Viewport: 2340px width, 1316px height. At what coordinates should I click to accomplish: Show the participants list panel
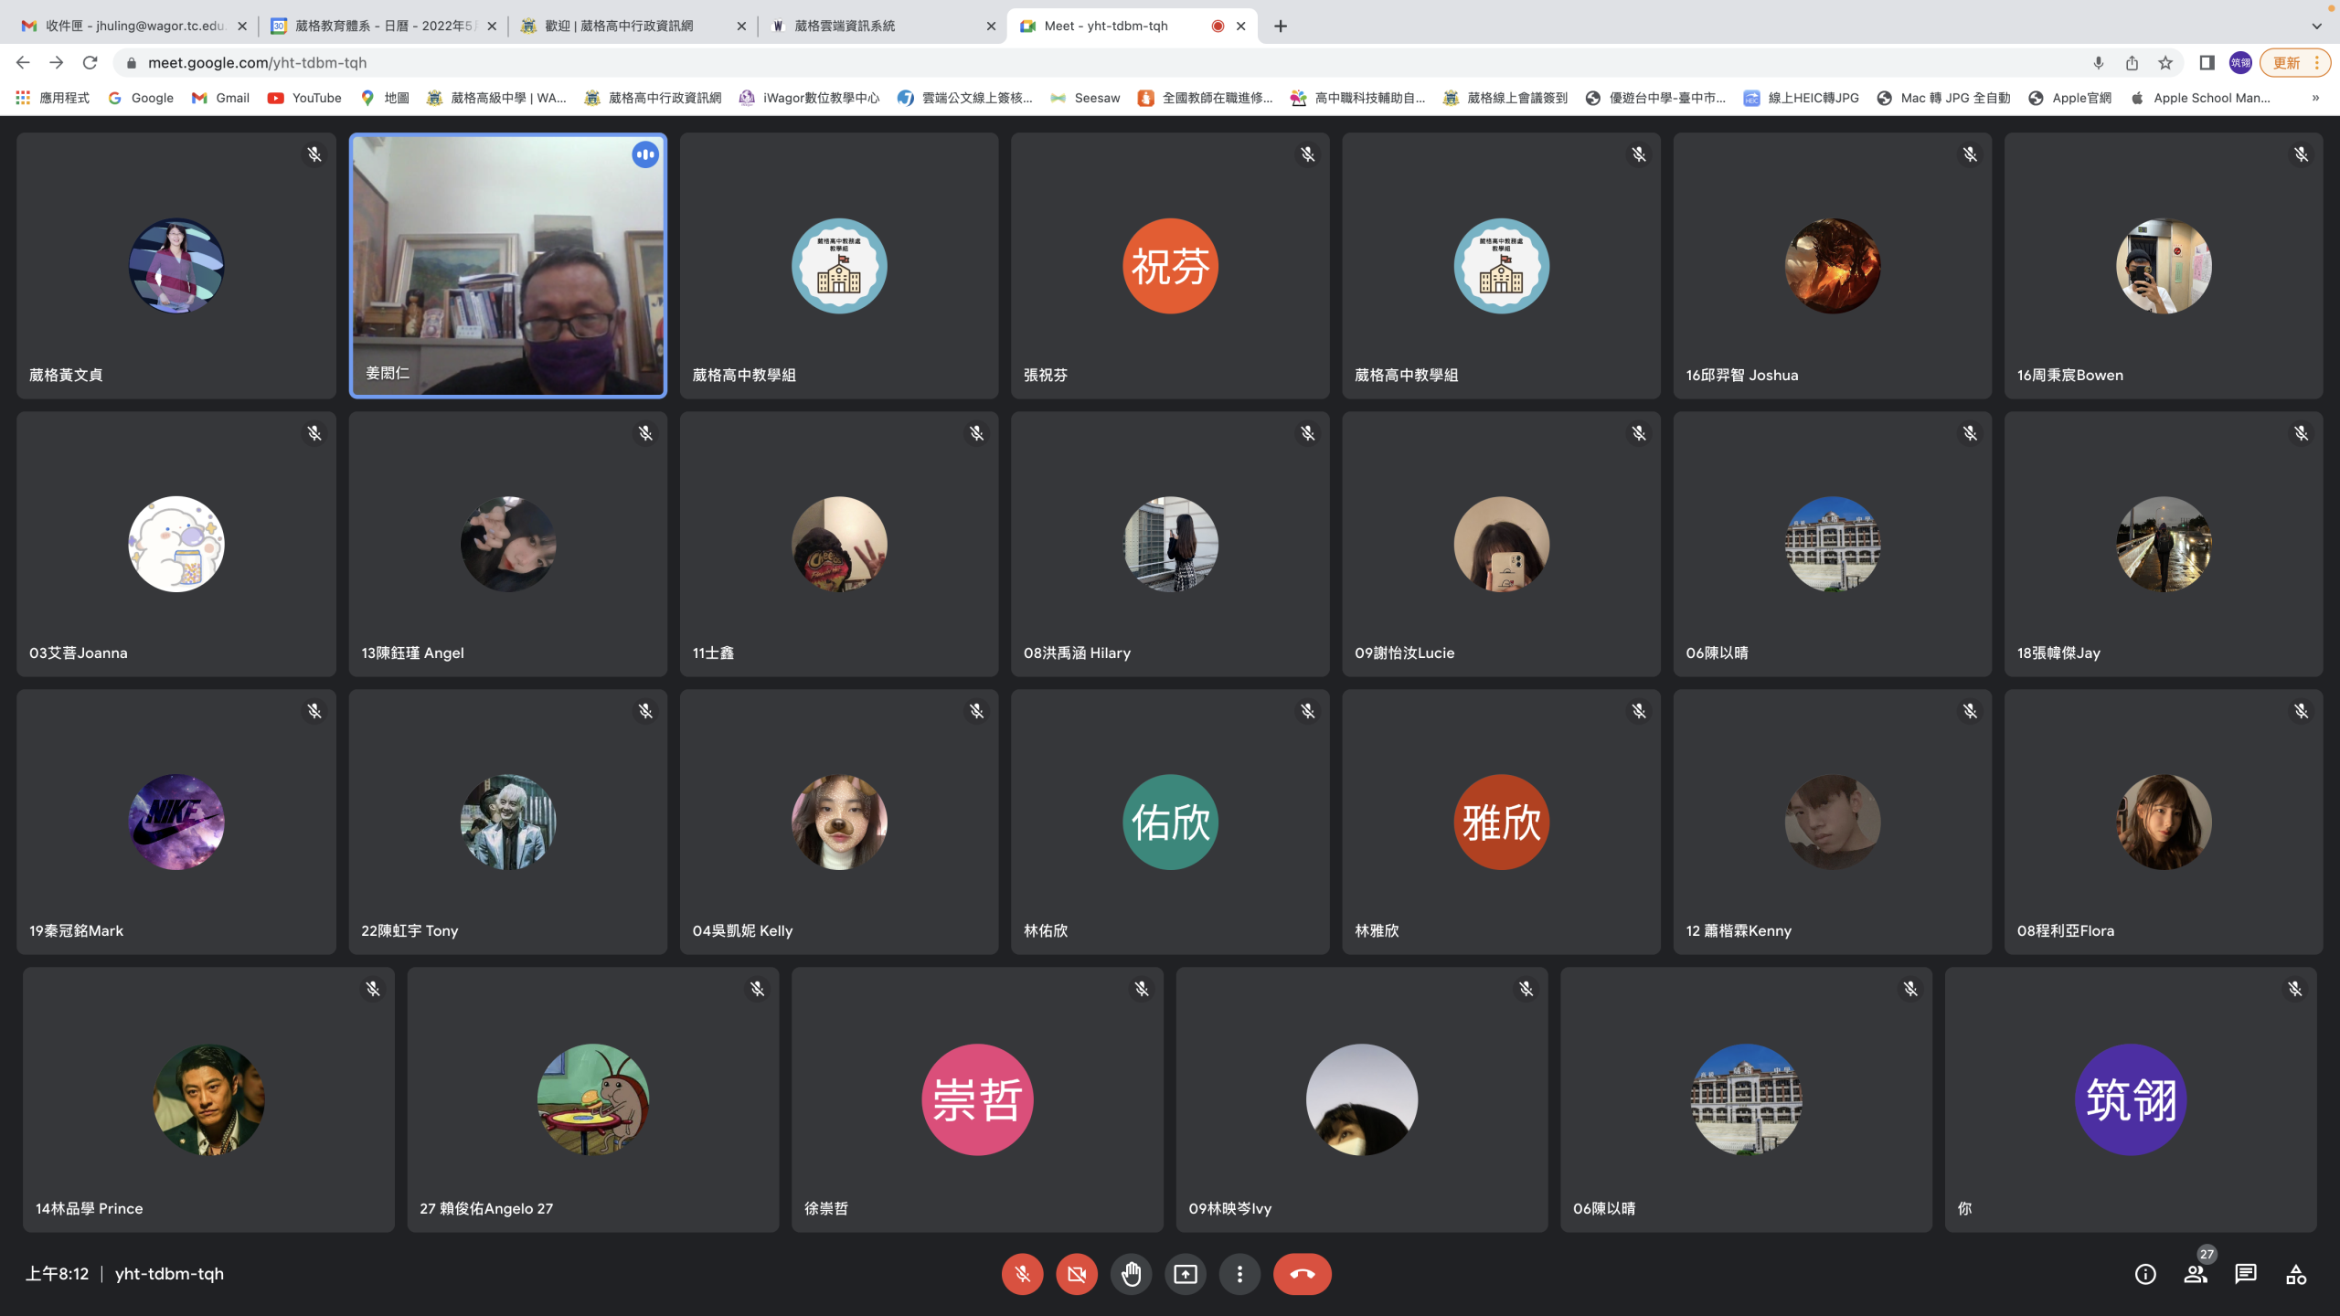[2196, 1274]
